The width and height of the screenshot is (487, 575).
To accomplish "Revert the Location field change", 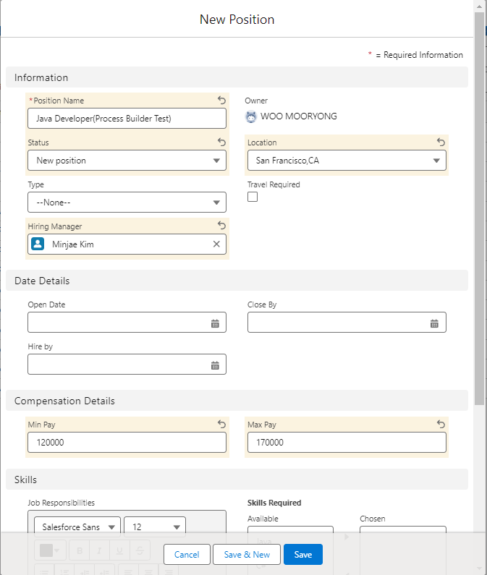I will [x=441, y=142].
